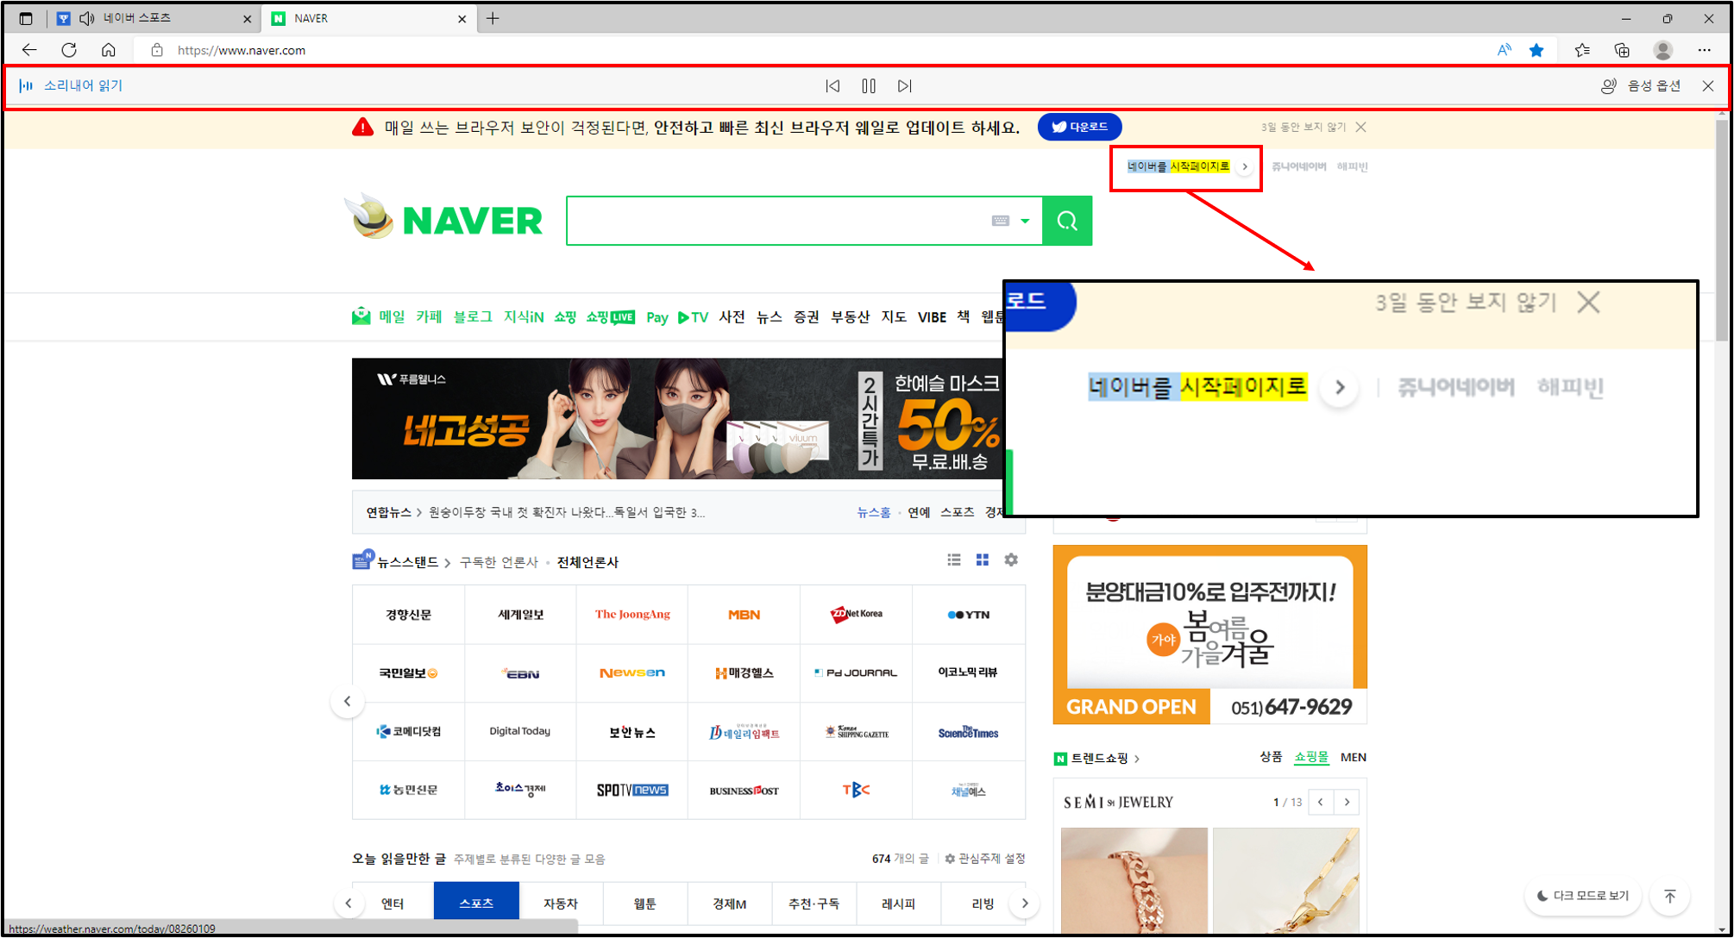The image size is (1734, 938).
Task: Add page to favorites star icon
Action: 1536,50
